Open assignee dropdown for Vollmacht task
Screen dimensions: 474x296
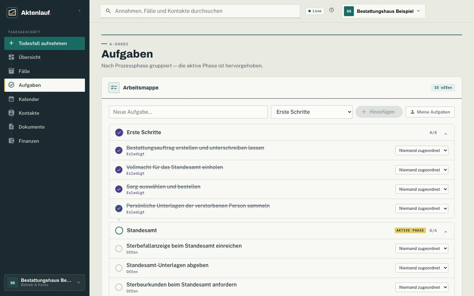point(422,170)
